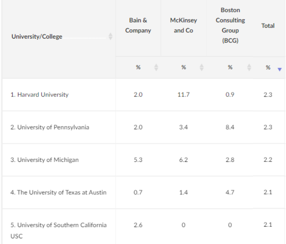Click the Boston Consulting Group (BCG) header
This screenshot has width=286, height=244.
[230, 25]
